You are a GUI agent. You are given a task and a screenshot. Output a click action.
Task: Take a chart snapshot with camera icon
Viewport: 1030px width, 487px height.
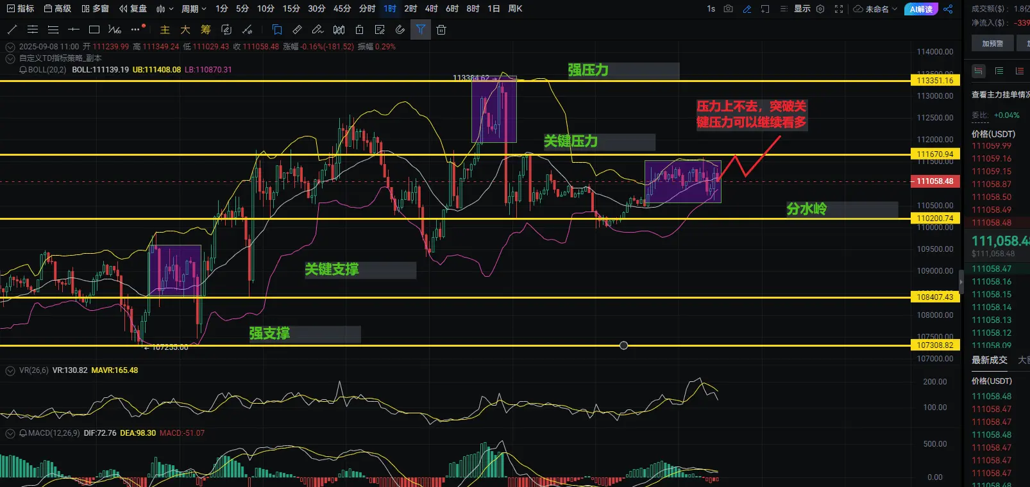click(728, 9)
